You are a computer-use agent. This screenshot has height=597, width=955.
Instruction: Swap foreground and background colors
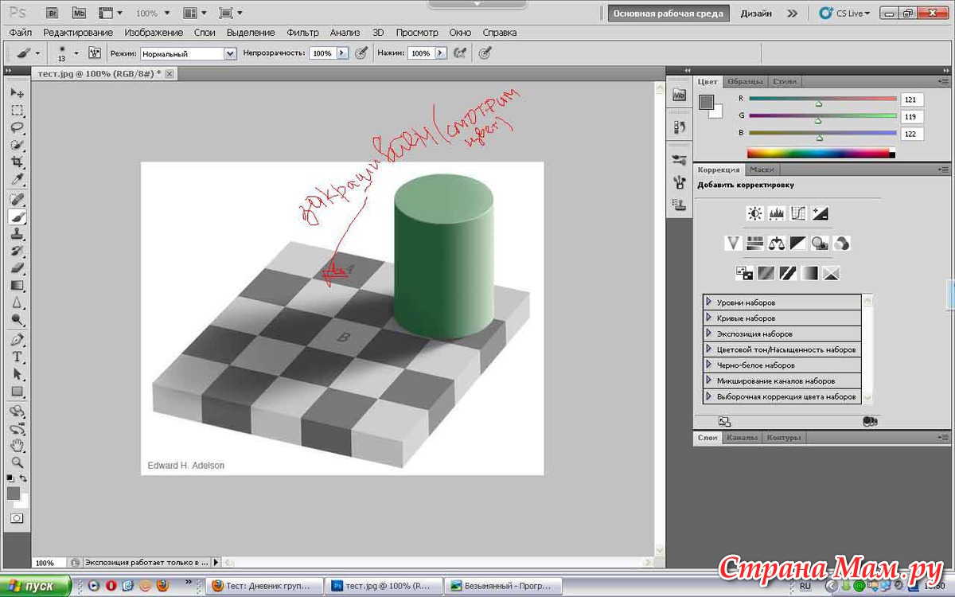24,478
